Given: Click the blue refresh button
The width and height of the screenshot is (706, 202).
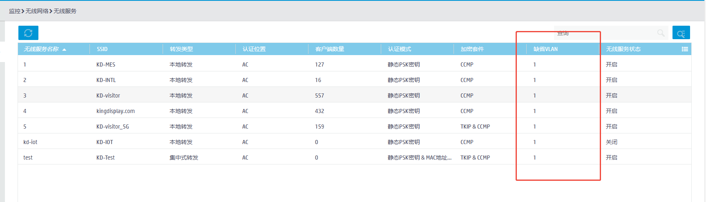Looking at the screenshot, I should [x=28, y=33].
